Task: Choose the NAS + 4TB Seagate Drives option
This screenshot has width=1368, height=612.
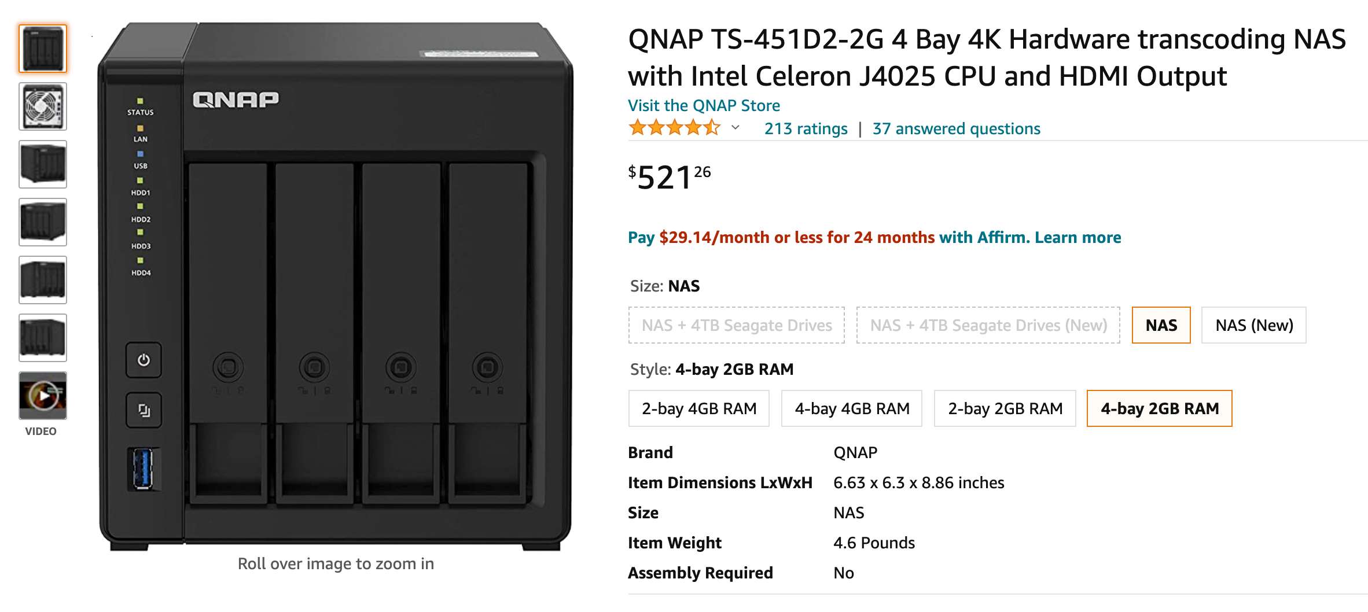Action: click(736, 325)
